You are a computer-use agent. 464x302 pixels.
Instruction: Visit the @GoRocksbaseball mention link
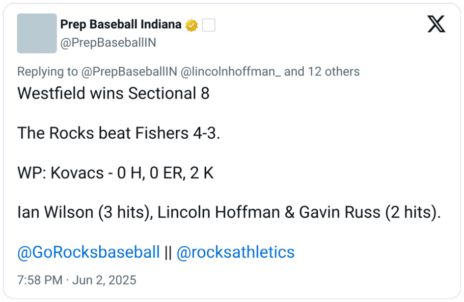pos(88,252)
